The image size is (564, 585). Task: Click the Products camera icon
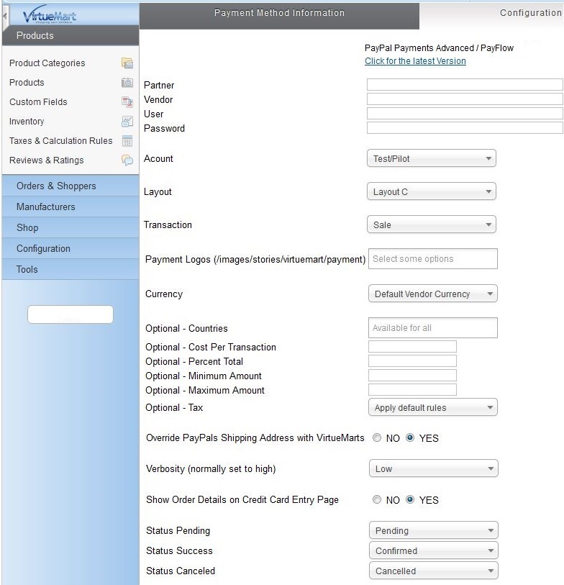127,83
